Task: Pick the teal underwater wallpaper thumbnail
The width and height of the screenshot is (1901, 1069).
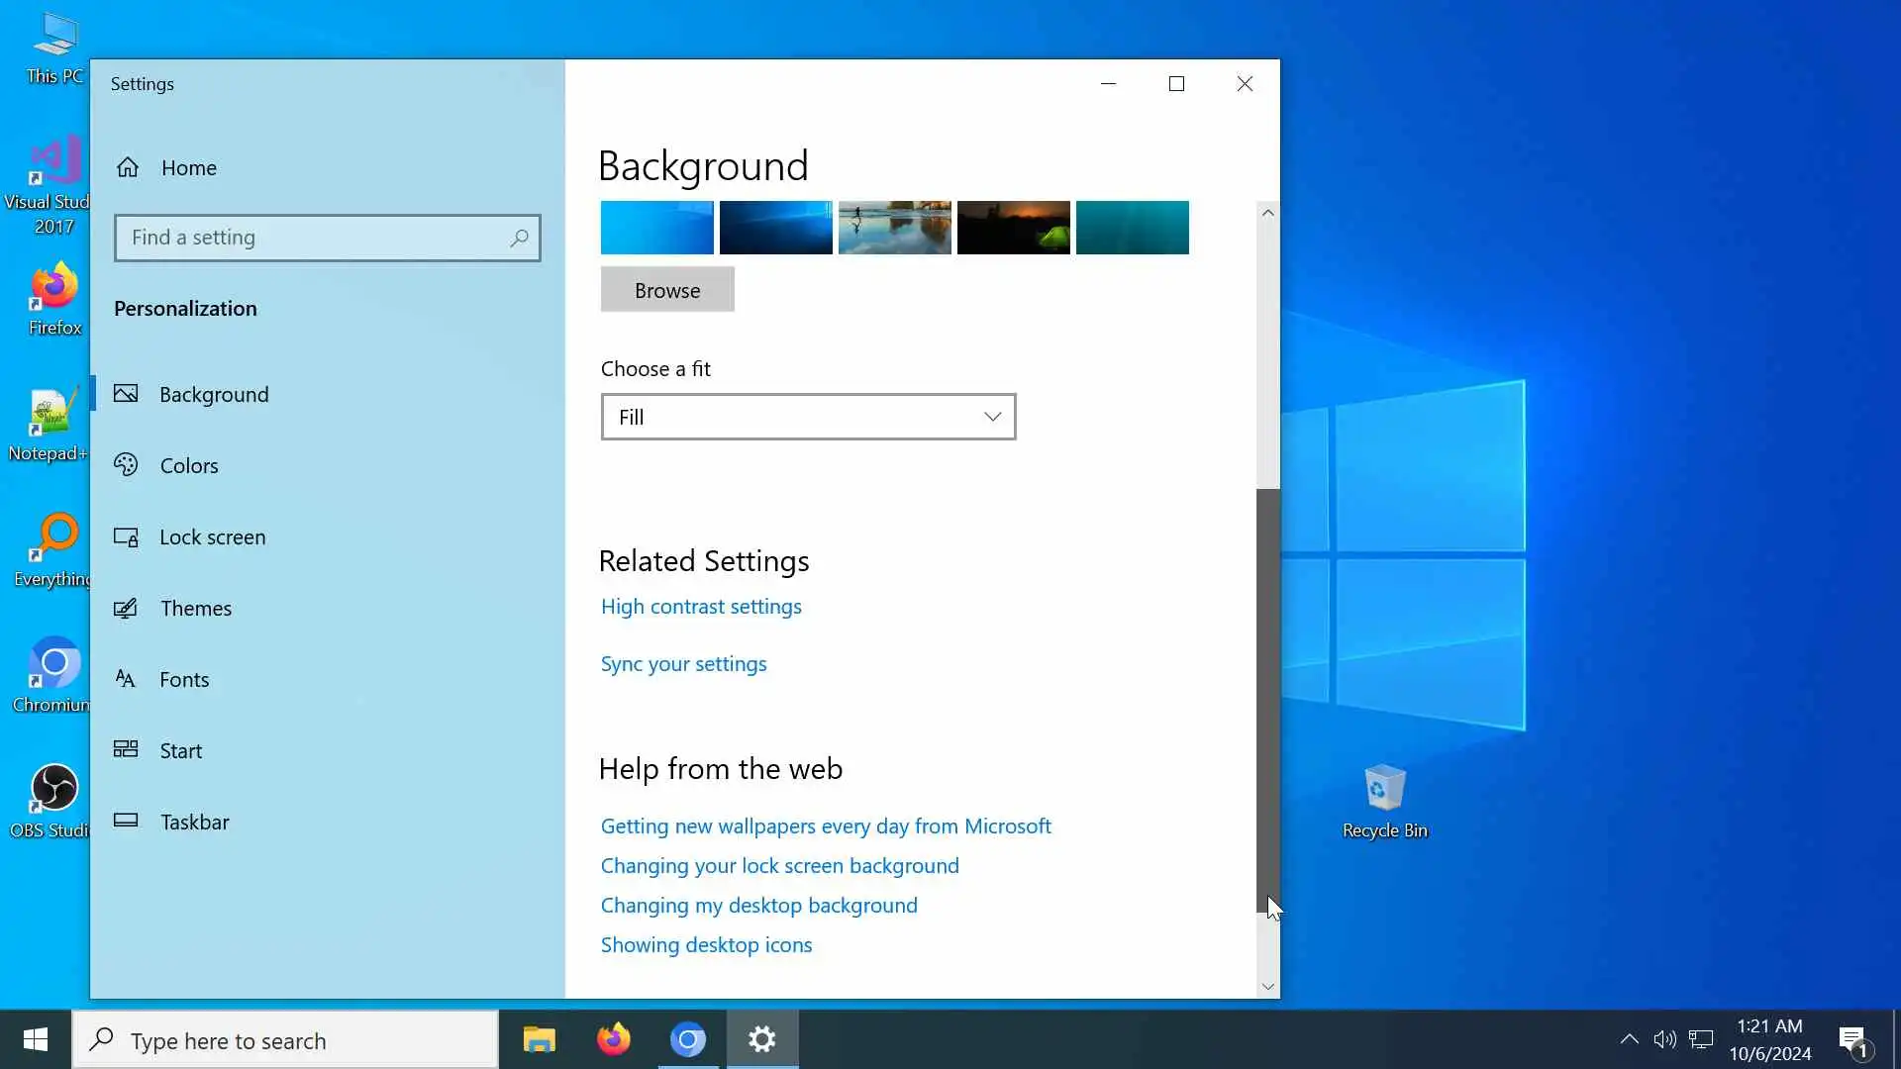Action: [1132, 228]
